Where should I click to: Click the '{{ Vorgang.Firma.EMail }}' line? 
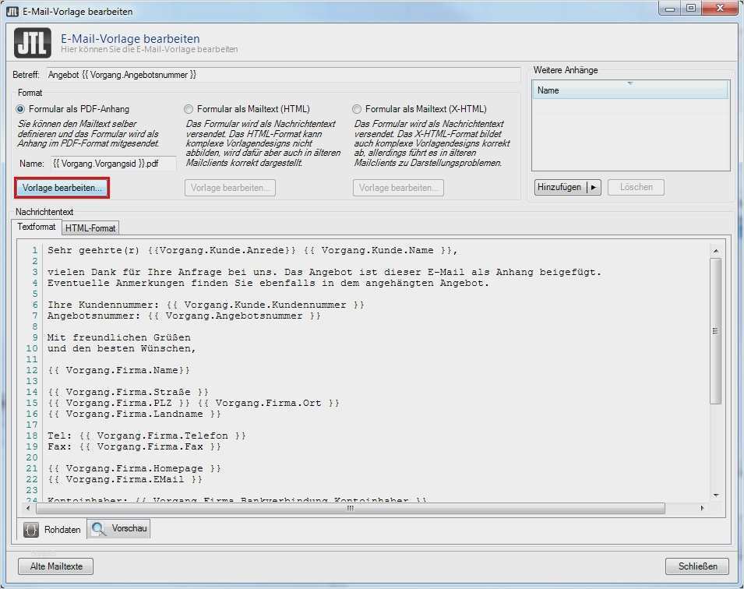(x=125, y=480)
